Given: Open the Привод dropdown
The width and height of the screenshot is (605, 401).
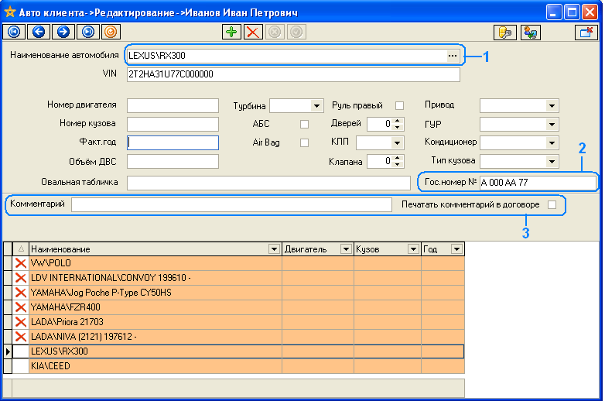Looking at the screenshot, I should [x=552, y=106].
